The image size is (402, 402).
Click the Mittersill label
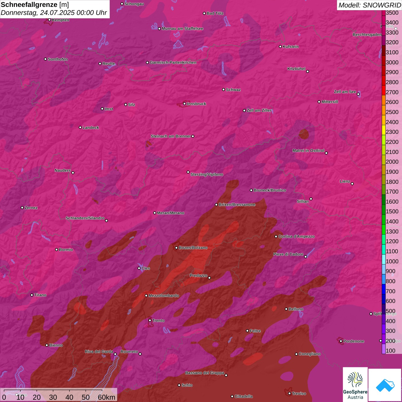(x=330, y=102)
